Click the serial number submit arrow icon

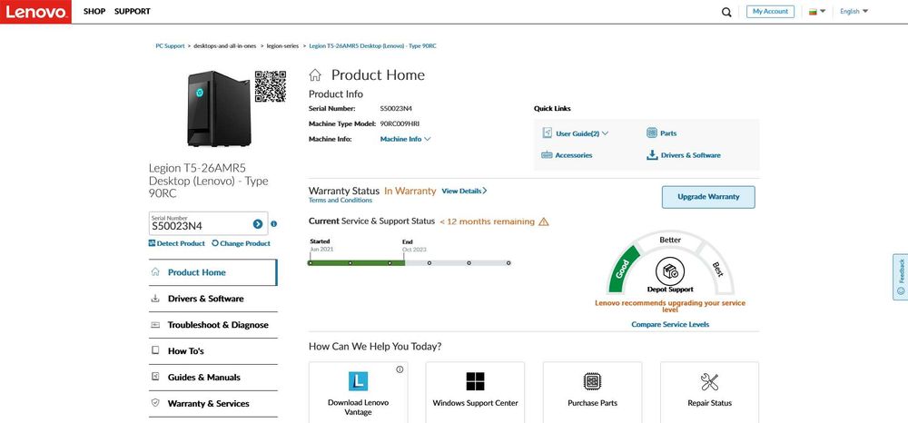pyautogui.click(x=258, y=223)
